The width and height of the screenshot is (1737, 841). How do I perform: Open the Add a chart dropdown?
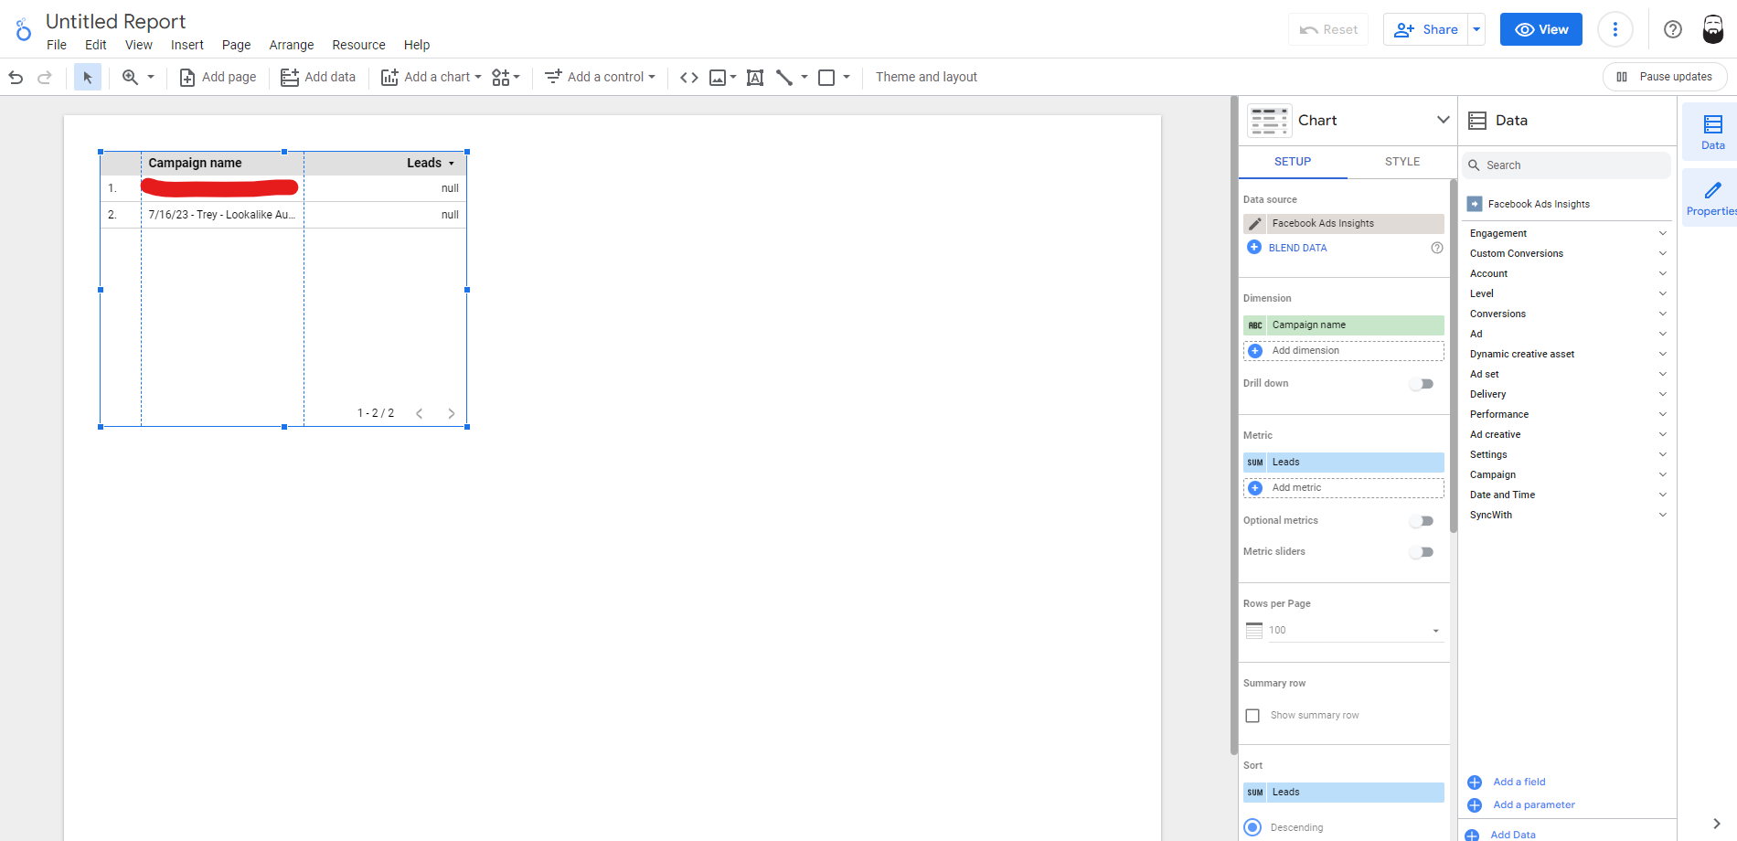pos(432,78)
